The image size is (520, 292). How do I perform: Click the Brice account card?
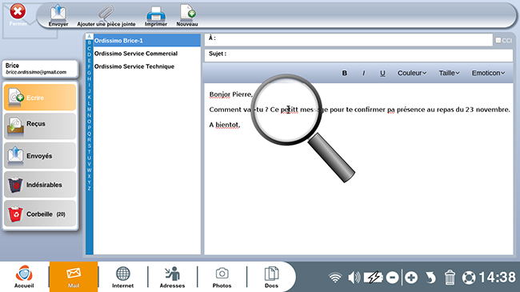40,69
